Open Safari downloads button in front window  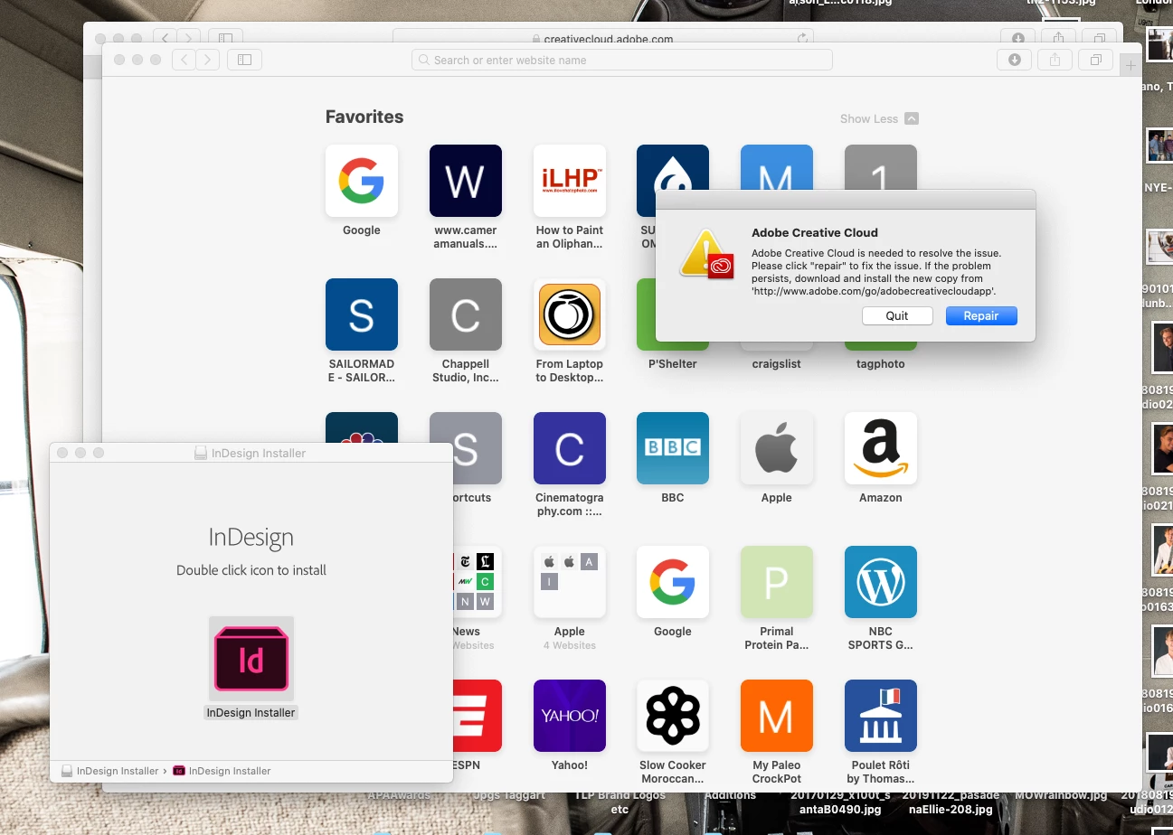[1014, 60]
